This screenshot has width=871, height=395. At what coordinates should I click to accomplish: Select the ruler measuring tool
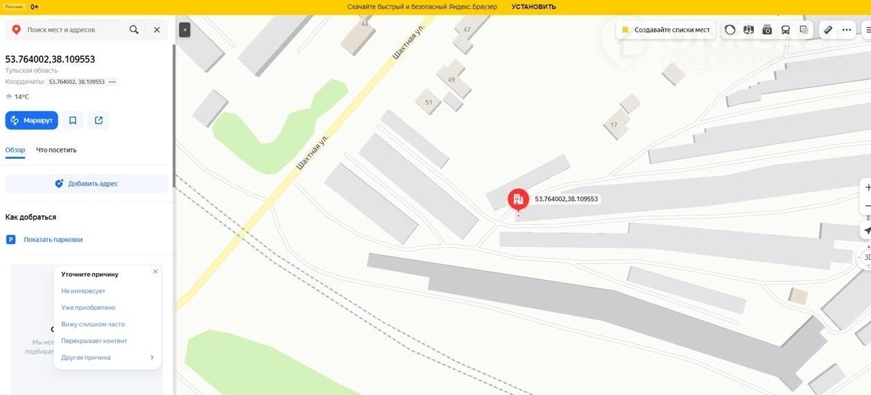[x=827, y=30]
